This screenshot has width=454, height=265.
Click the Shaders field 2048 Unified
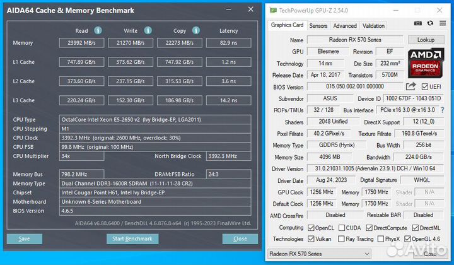point(334,122)
